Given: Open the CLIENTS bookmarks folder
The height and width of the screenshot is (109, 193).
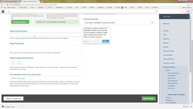Looking at the screenshot, I should (x=139, y=8).
